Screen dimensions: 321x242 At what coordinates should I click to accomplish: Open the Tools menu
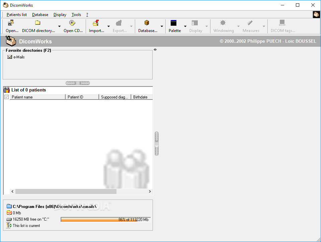(76, 15)
